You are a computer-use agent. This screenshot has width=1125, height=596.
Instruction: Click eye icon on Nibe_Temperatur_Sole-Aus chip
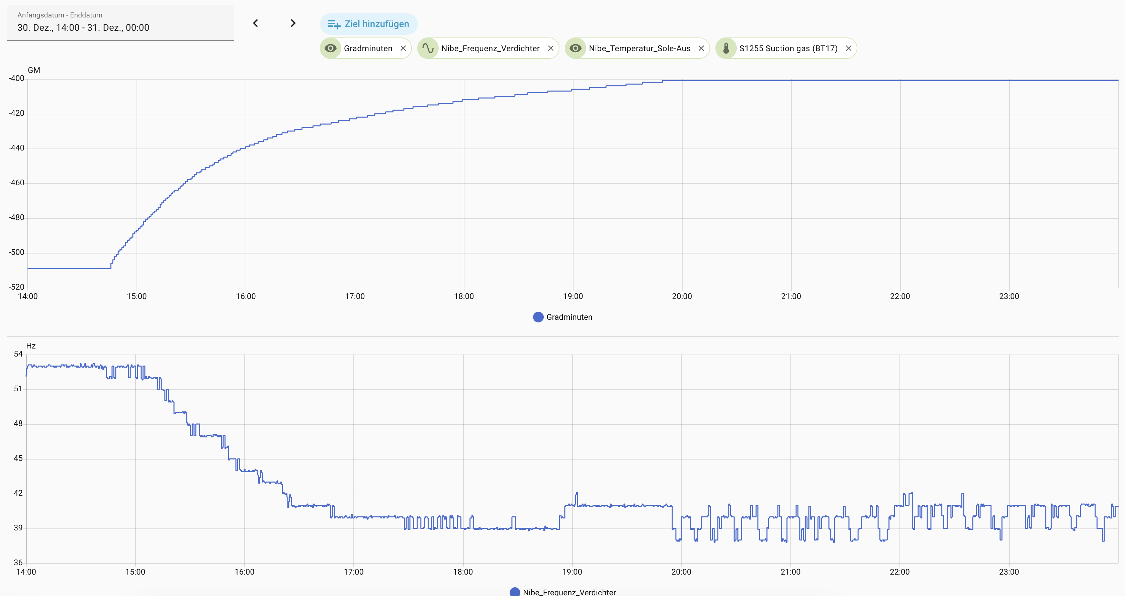tap(576, 48)
